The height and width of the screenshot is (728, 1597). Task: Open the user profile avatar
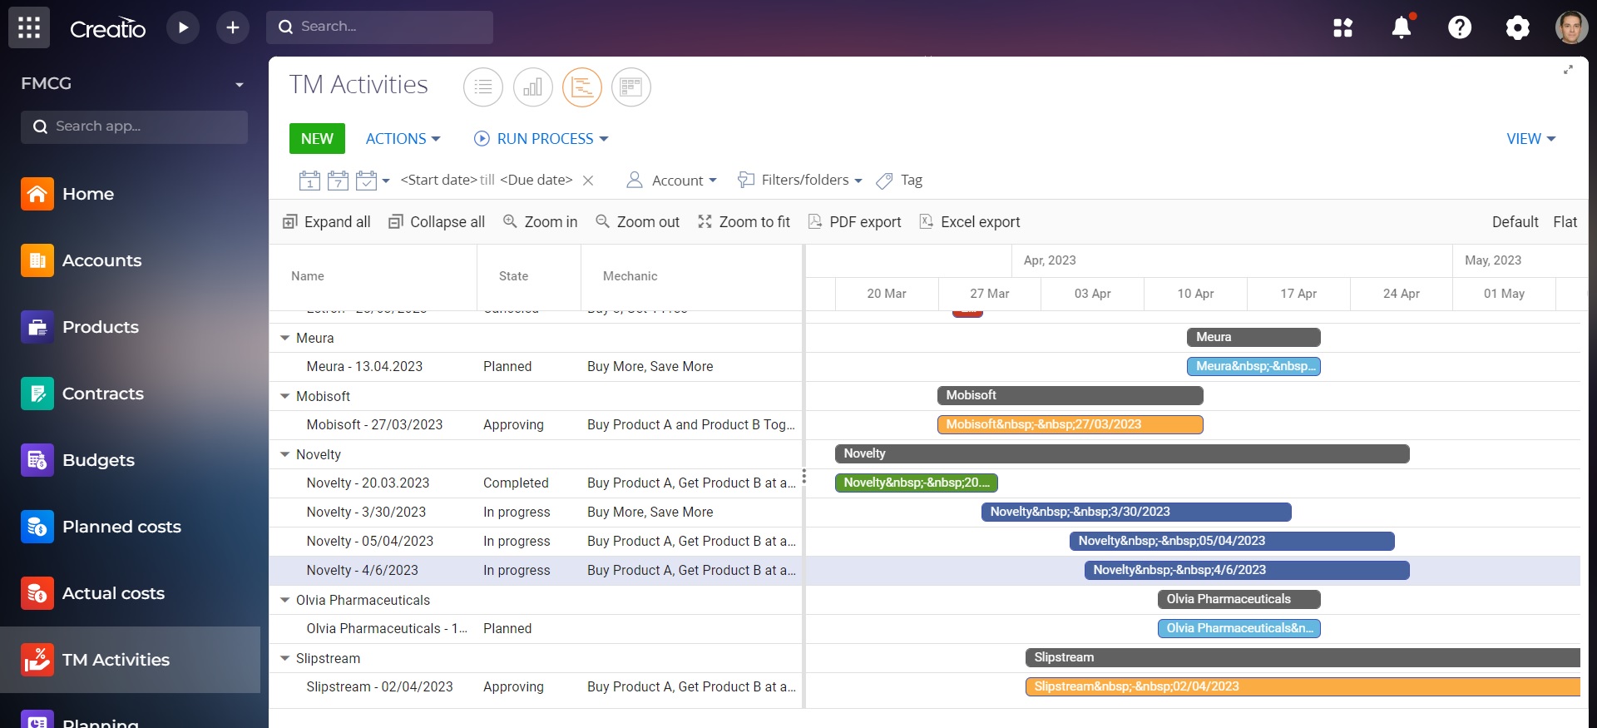tap(1571, 27)
